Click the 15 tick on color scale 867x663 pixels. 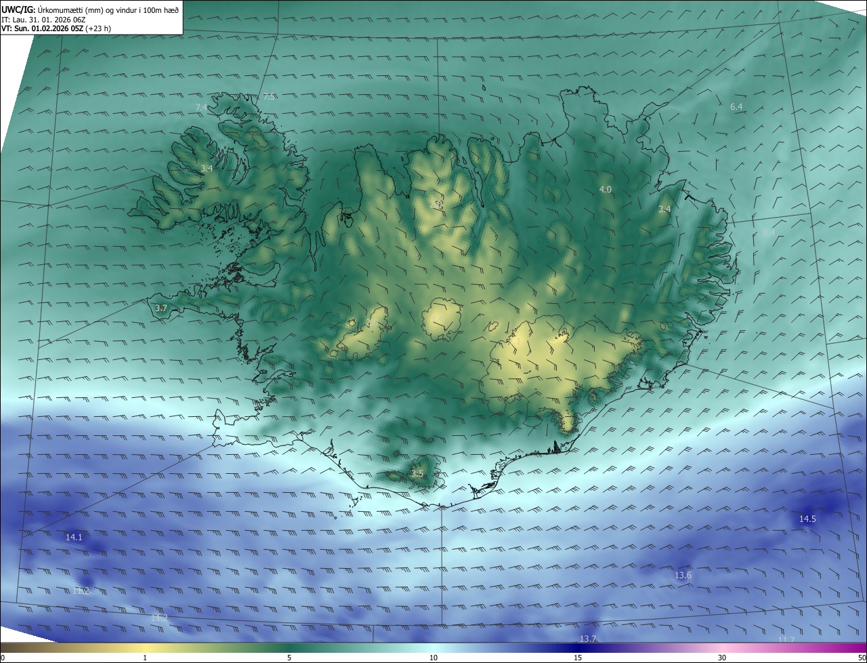pyautogui.click(x=578, y=658)
